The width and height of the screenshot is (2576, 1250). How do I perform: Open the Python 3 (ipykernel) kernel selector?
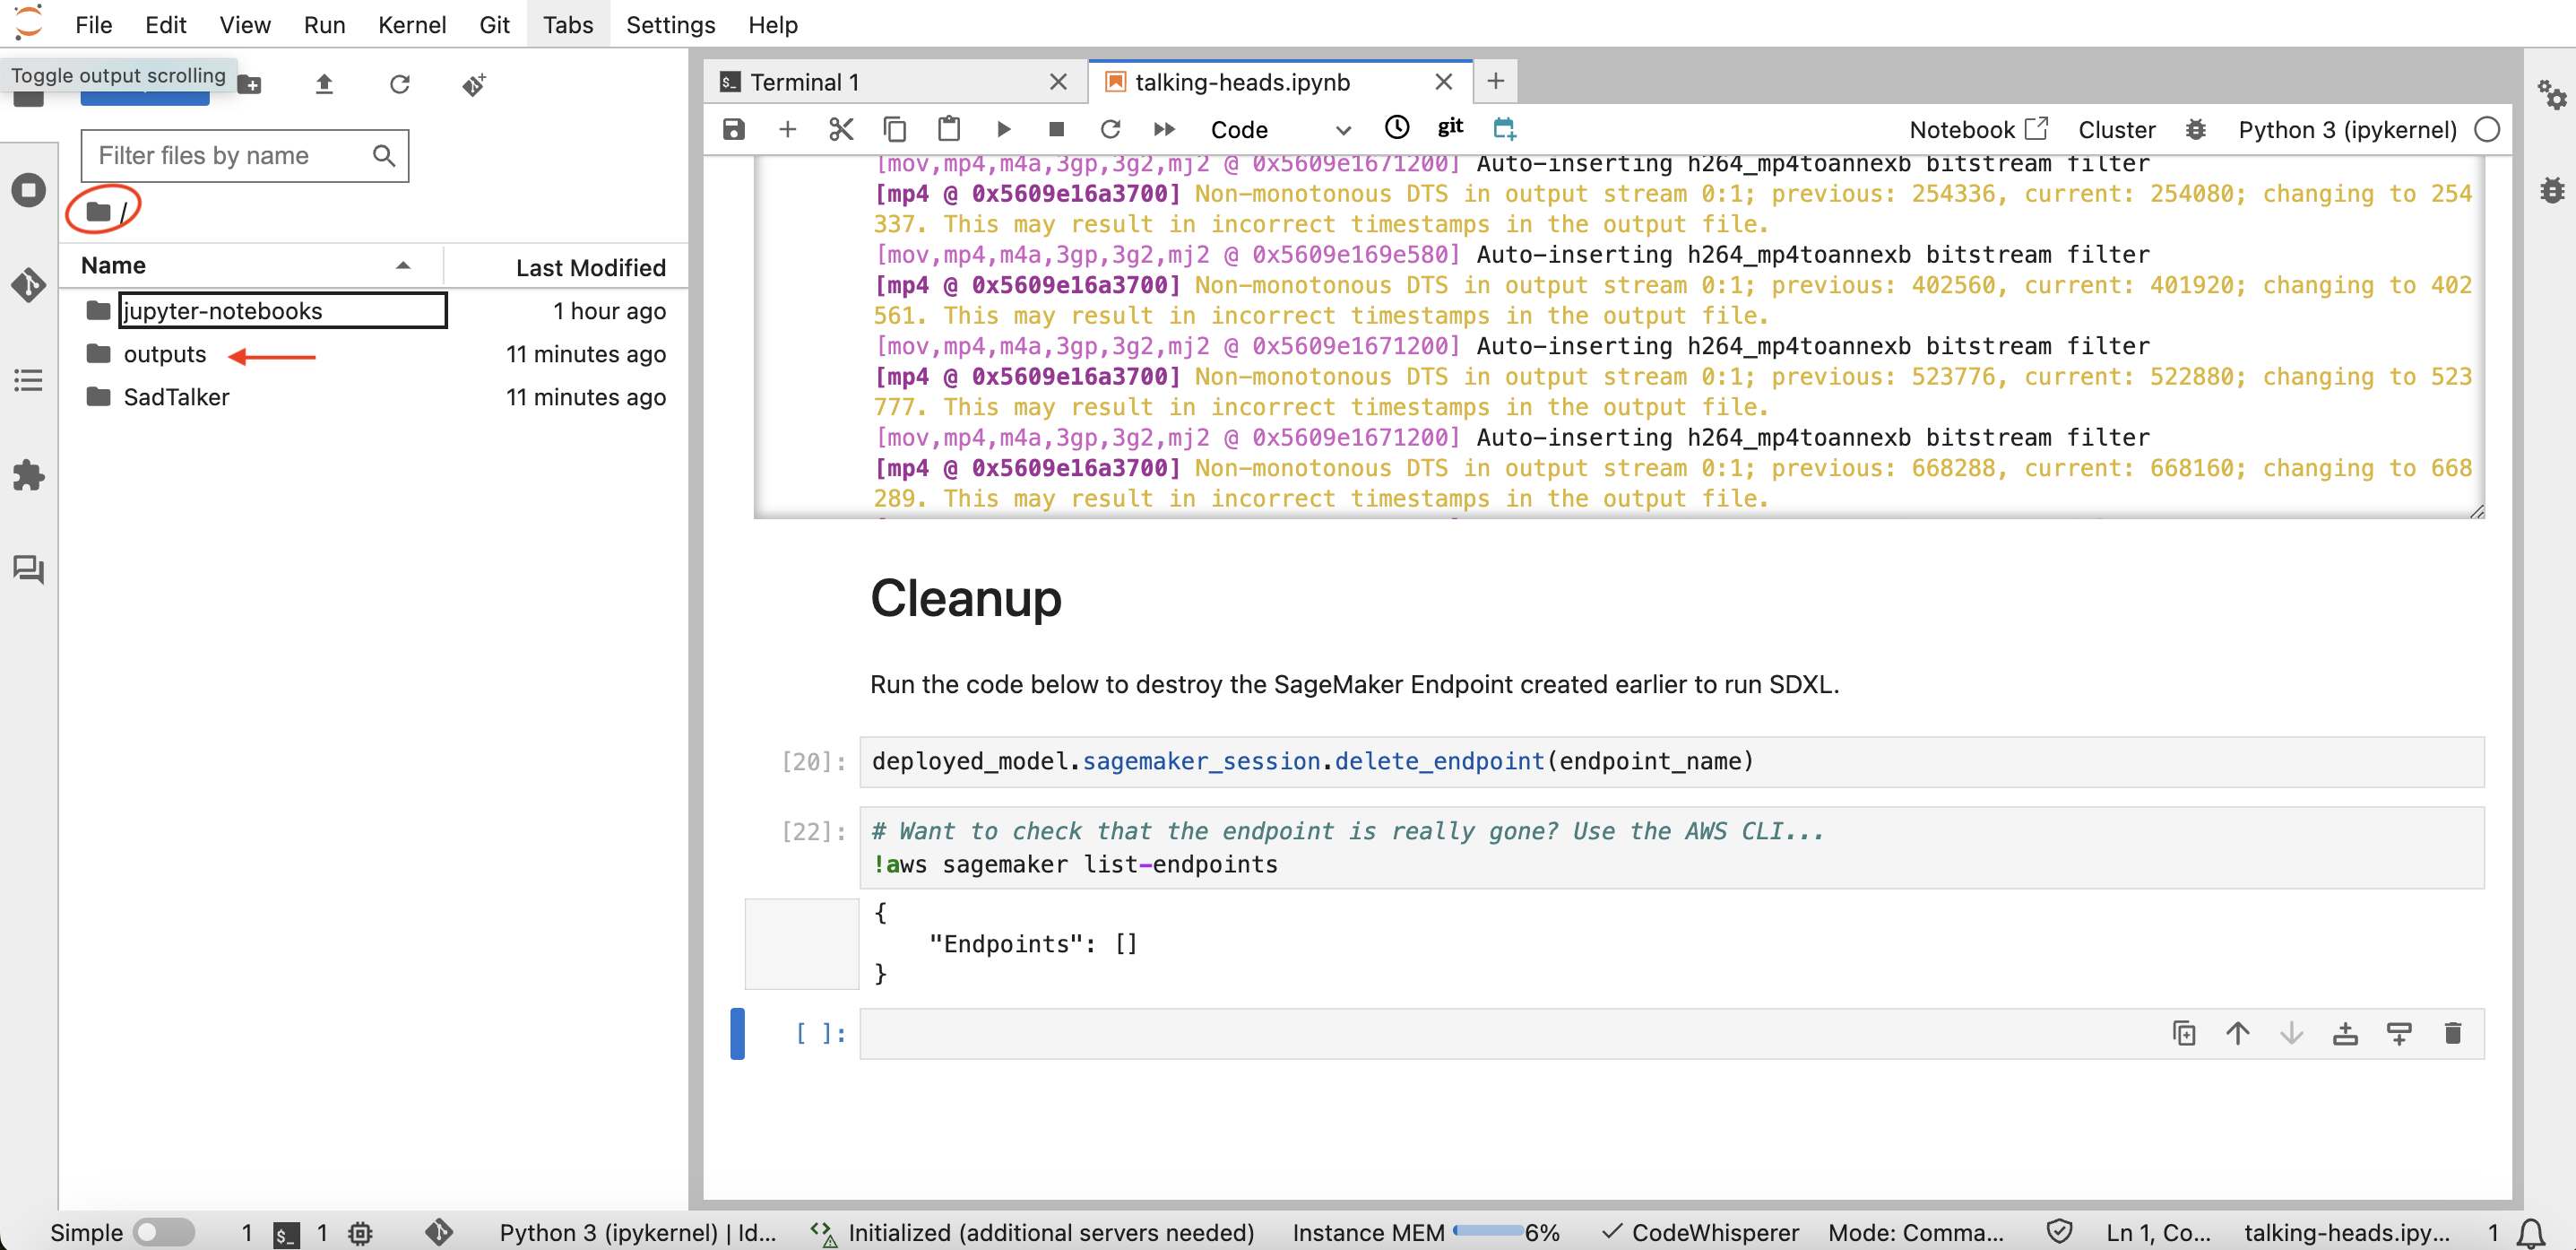(2346, 129)
